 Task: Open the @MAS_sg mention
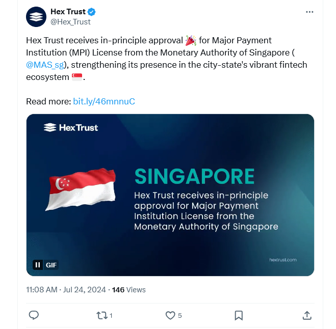(x=44, y=65)
